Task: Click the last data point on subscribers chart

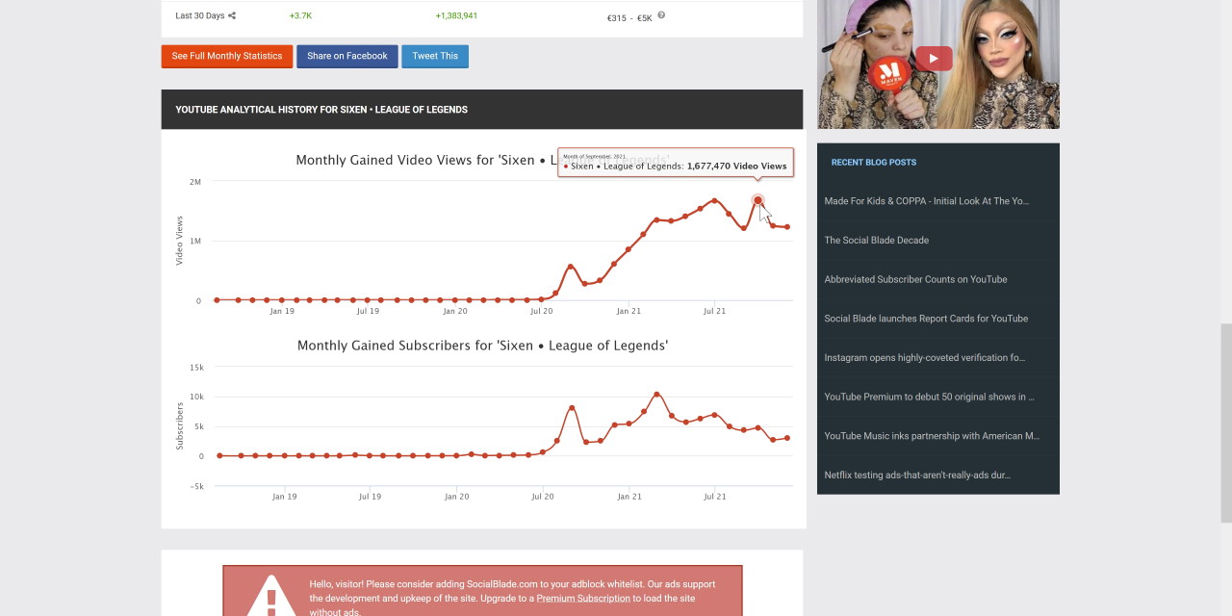Action: 787,438
